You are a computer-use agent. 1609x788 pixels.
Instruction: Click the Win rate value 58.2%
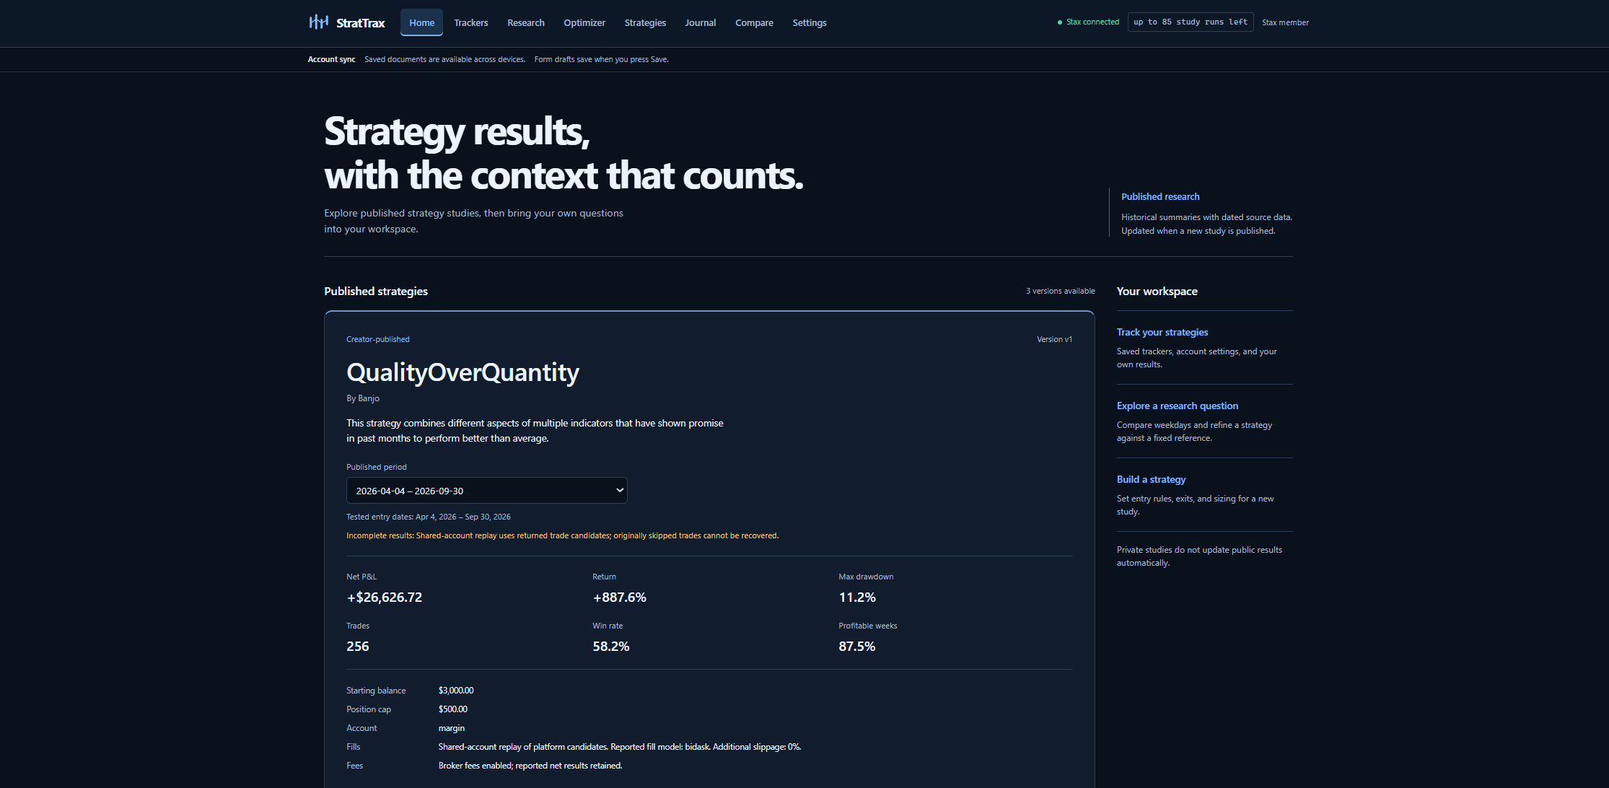point(610,646)
